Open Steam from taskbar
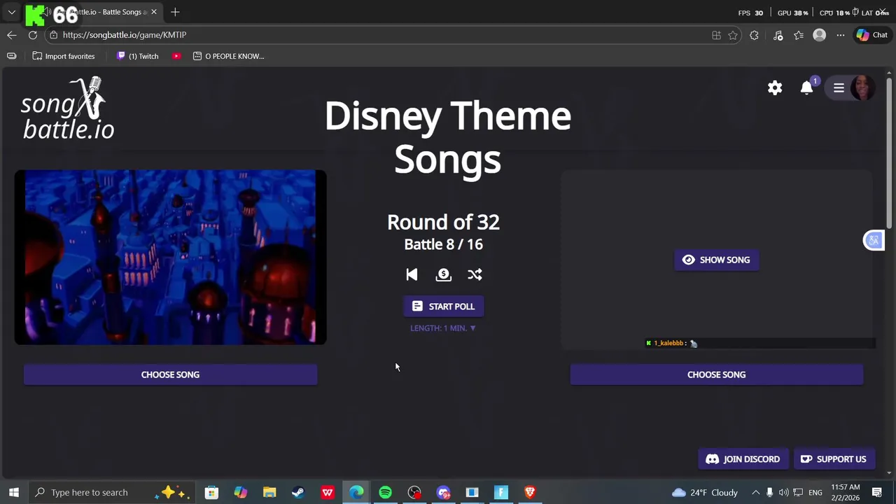This screenshot has width=896, height=504. 298,492
